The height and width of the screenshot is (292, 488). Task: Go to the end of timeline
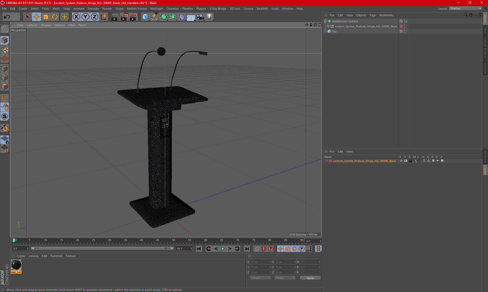pyautogui.click(x=247, y=249)
